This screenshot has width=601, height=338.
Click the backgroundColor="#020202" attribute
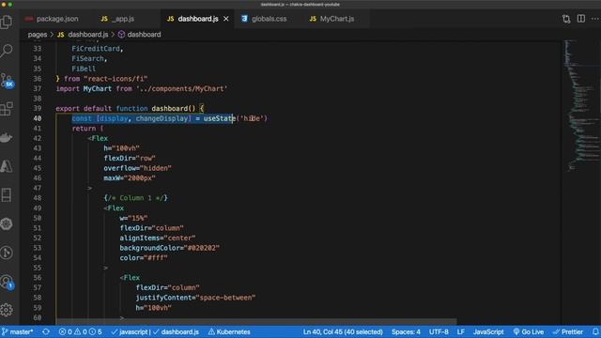[x=169, y=248]
